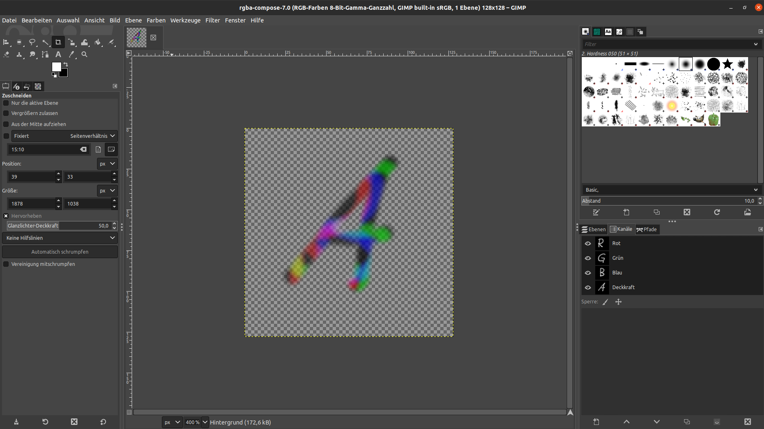Open the Farben menu

pos(156,20)
